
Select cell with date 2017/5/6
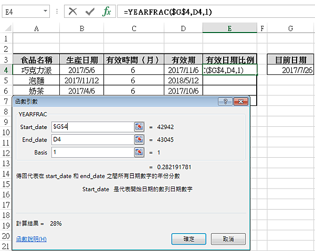(x=82, y=70)
